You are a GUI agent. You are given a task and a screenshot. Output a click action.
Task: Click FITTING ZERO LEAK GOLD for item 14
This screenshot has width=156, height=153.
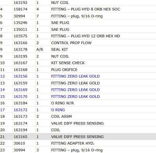[x=76, y=90]
